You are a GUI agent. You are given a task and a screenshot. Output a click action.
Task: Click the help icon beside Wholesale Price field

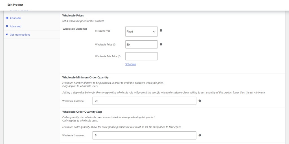point(161,44)
